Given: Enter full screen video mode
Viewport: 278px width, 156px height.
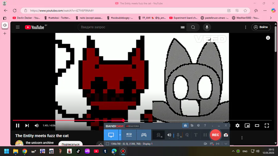Looking at the screenshot, I should [x=267, y=125].
